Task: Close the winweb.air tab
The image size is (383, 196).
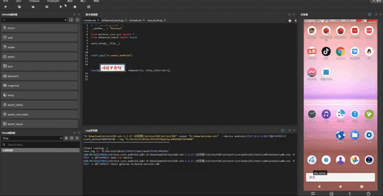Action: pyautogui.click(x=144, y=20)
